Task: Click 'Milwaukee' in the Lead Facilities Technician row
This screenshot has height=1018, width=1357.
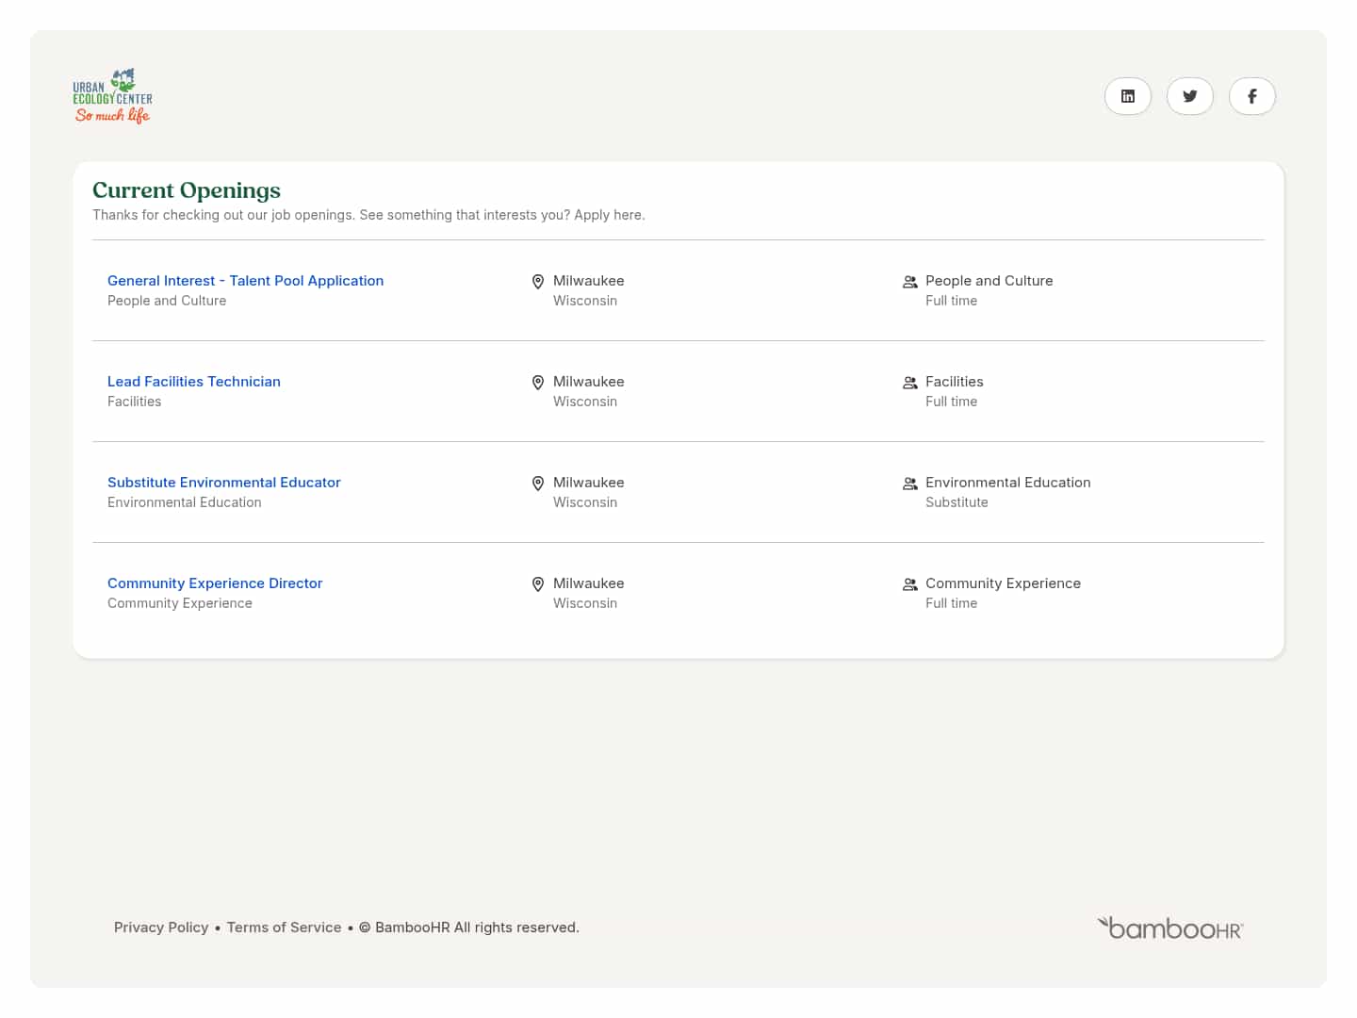Action: (589, 382)
